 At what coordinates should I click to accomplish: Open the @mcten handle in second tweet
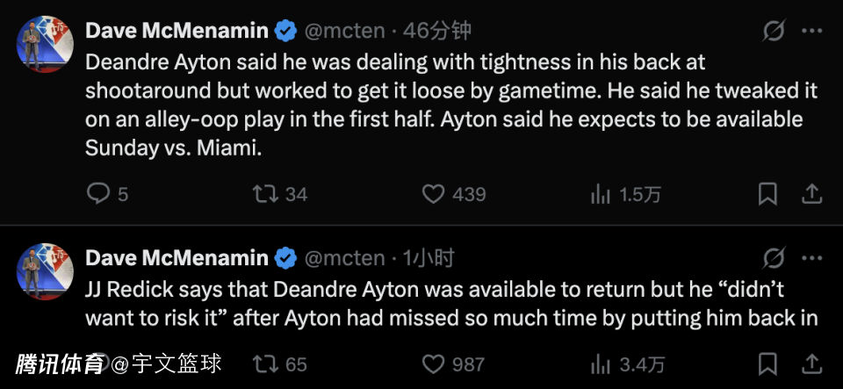coord(344,257)
